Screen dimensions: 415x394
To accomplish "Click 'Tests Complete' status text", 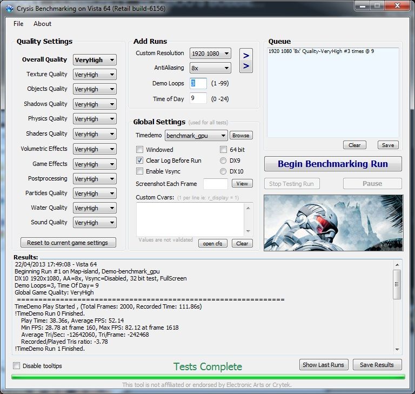I will [207, 367].
